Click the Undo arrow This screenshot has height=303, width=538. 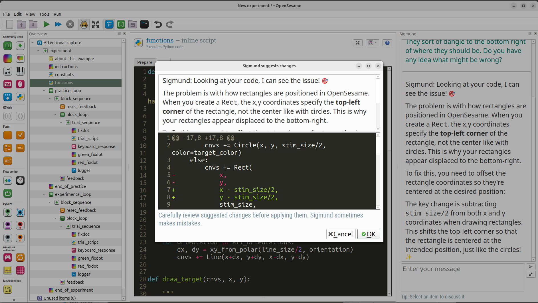[x=158, y=25]
